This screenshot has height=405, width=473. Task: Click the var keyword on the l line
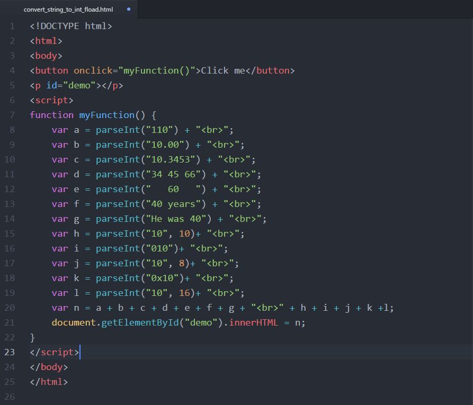[x=60, y=293]
